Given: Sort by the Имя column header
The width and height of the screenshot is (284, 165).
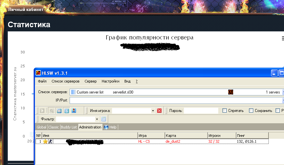Looking at the screenshot, I should coord(90,136).
